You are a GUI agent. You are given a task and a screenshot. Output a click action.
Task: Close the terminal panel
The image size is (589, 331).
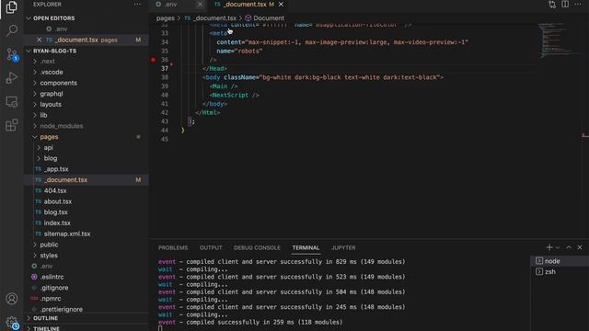[580, 247]
